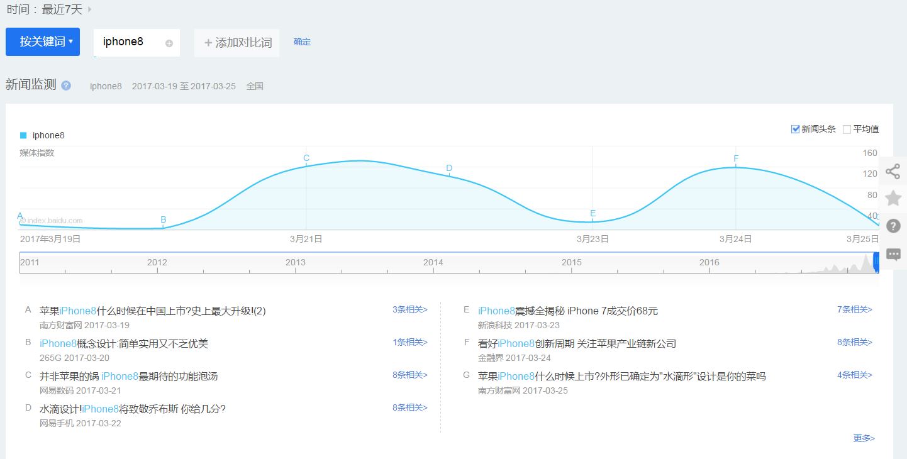Click the plus icon inside the iphone8 keyword box

(x=169, y=41)
